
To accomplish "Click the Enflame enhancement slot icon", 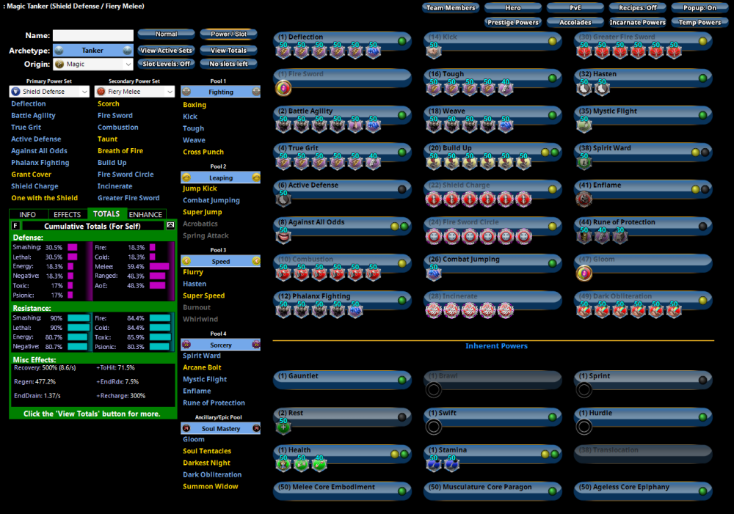I will 584,199.
